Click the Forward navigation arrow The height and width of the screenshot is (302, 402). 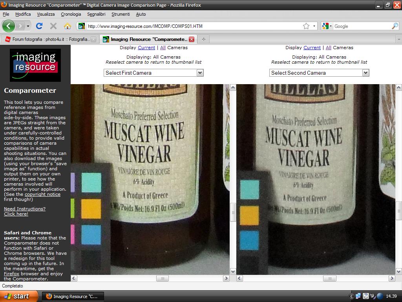point(20,26)
